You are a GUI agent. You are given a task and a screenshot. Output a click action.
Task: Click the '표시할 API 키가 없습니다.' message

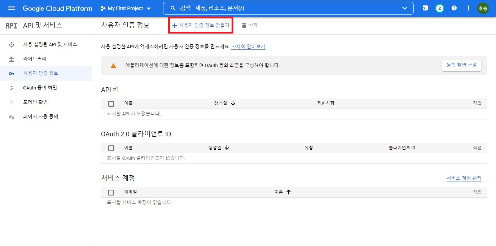134,114
